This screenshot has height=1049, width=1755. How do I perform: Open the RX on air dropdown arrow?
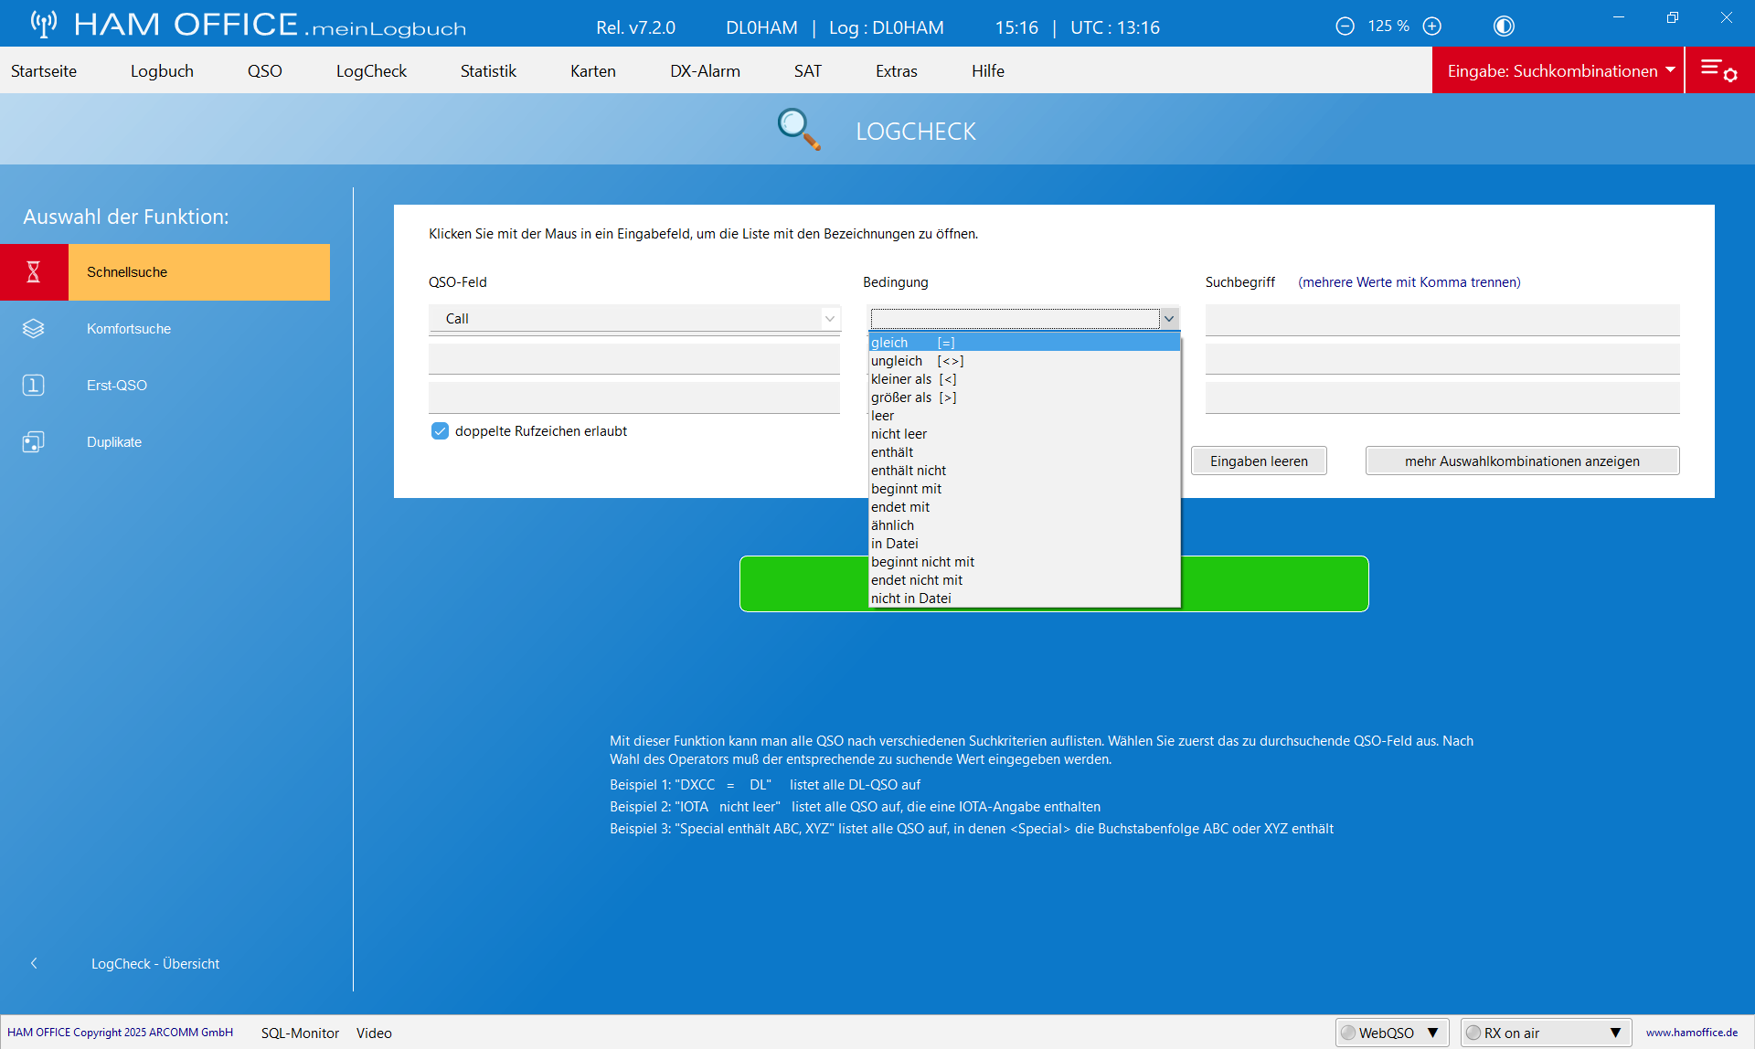coord(1616,1033)
